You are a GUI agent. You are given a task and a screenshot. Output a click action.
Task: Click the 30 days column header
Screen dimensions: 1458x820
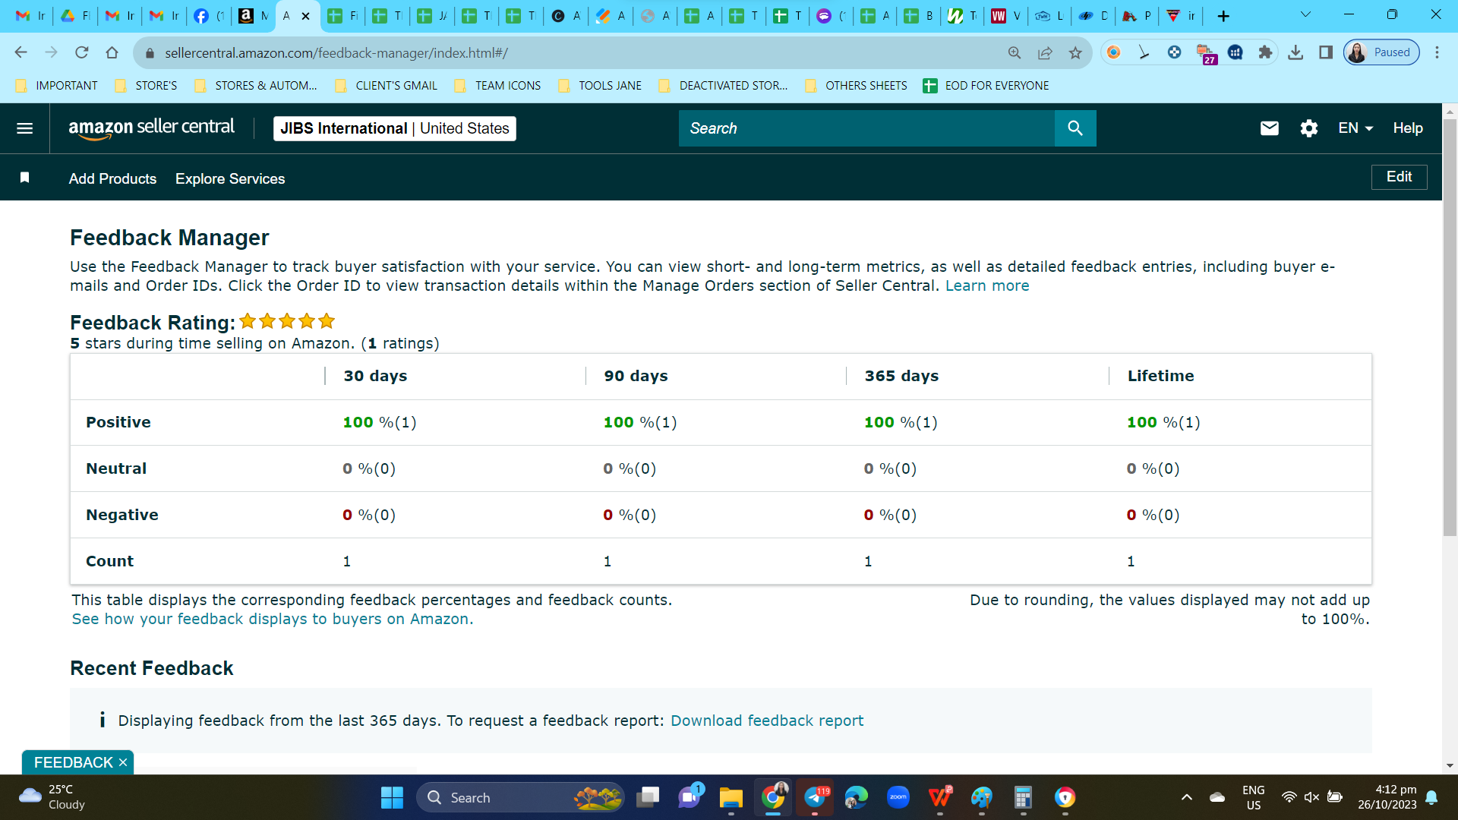click(375, 376)
